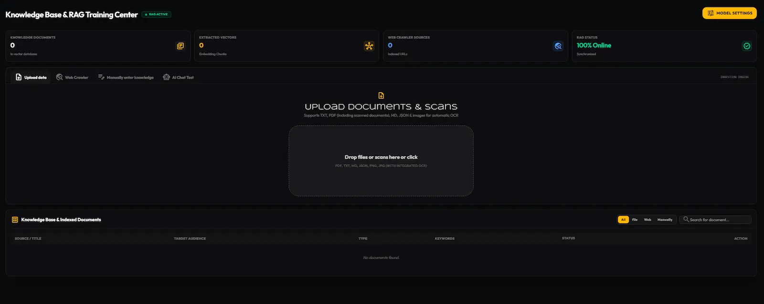Click the "Knowledge Base & Indexed Documents" heading
Image resolution: width=764 pixels, height=304 pixels.
61,220
